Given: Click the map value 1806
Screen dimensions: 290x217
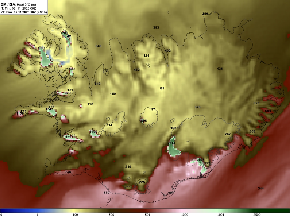Looking at the screenshot, I should tap(143, 121).
